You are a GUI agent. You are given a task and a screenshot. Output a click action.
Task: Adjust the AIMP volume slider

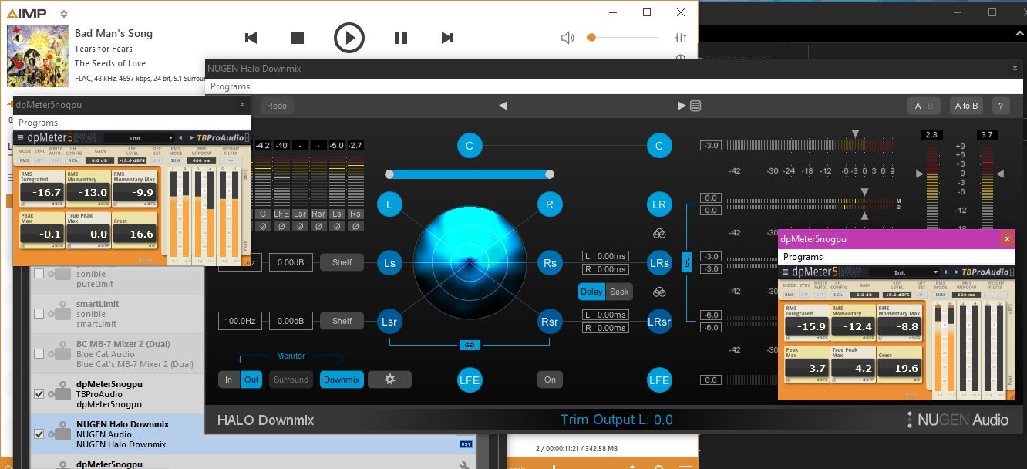coord(623,38)
